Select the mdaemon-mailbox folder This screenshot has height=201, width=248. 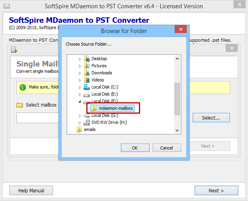point(113,108)
